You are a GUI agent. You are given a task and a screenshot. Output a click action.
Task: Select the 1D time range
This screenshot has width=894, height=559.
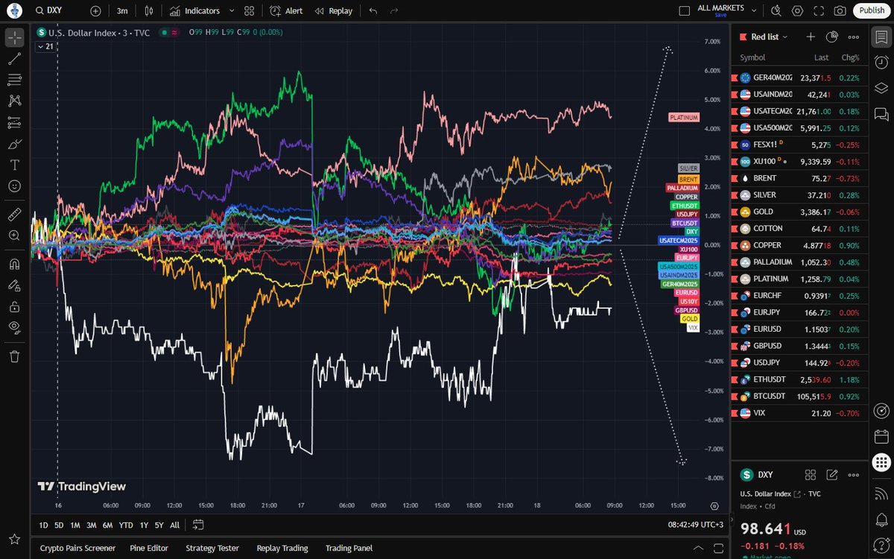click(x=43, y=525)
